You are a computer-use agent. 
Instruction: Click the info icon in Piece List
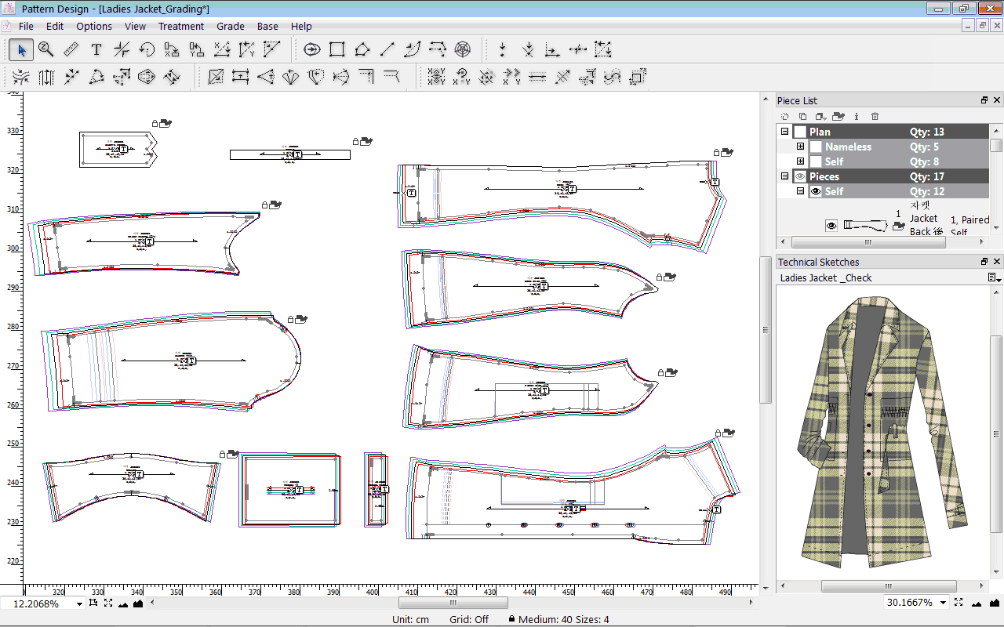[x=857, y=116]
